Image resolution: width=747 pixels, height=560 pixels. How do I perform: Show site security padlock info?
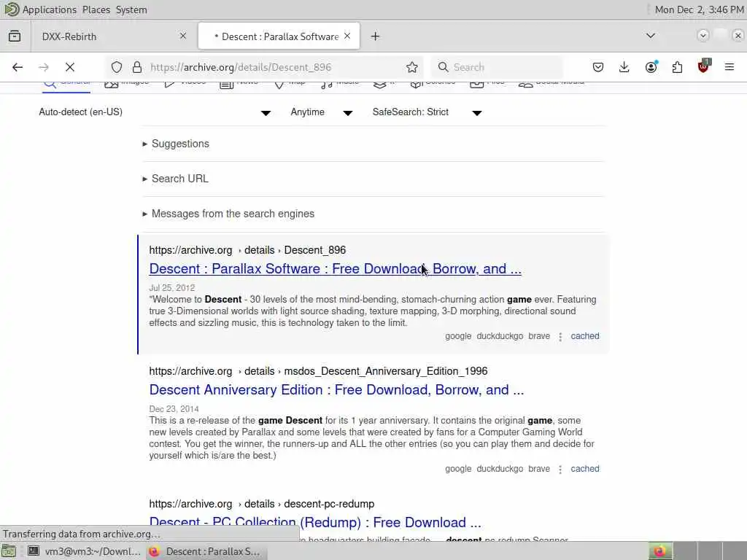click(x=137, y=67)
